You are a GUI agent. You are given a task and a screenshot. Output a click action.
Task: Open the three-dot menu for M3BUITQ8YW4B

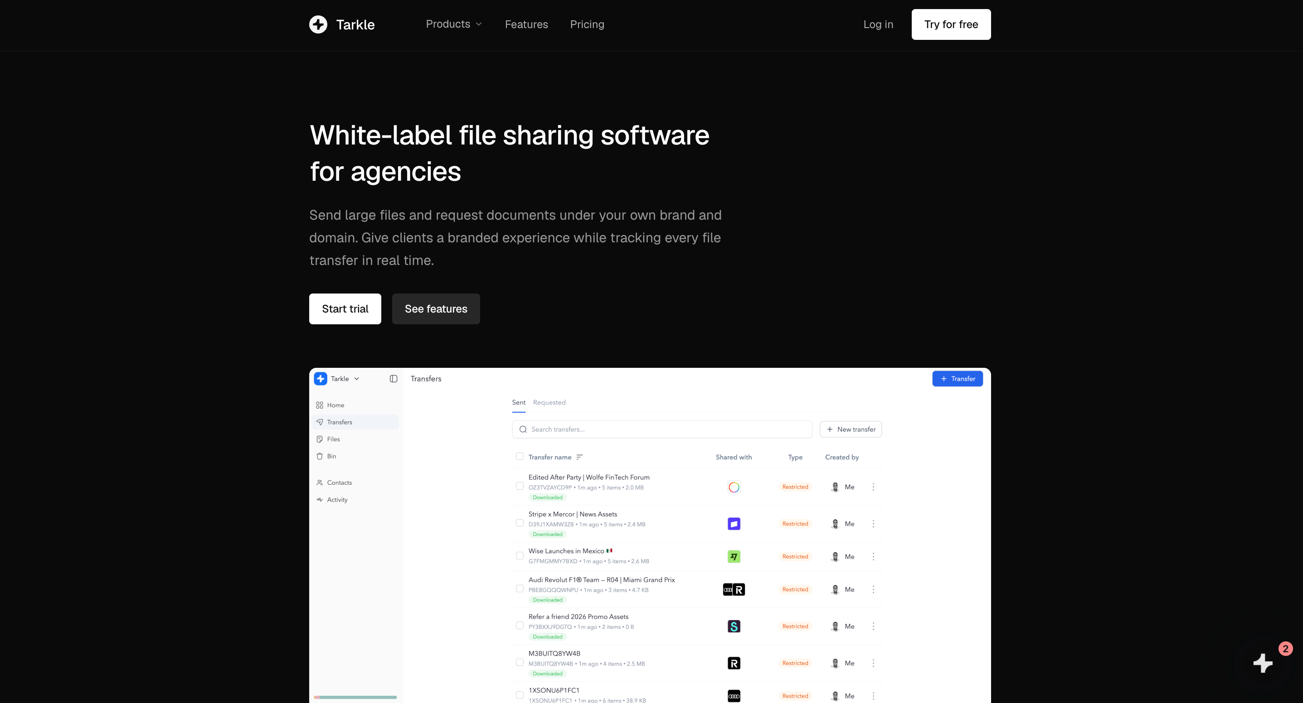pyautogui.click(x=873, y=663)
